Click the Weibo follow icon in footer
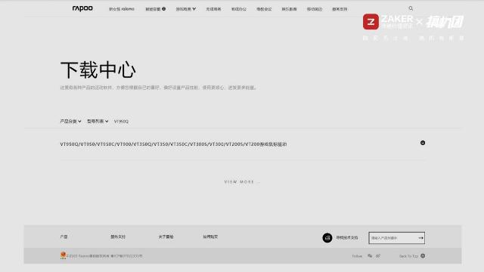The image size is (484, 272). pyautogui.click(x=378, y=256)
